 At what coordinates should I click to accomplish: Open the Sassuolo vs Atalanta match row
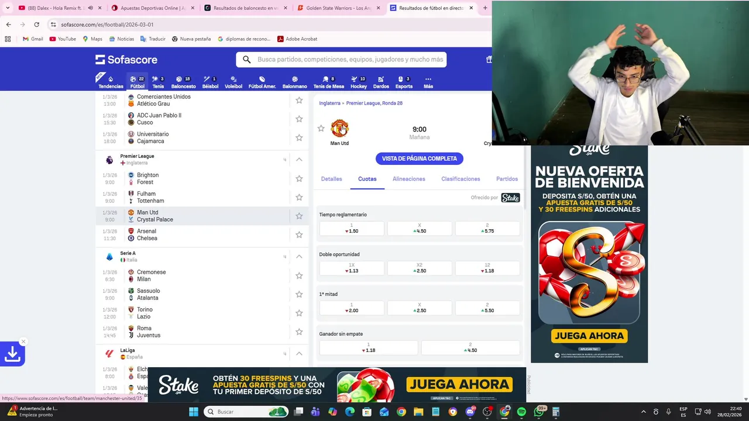202,294
